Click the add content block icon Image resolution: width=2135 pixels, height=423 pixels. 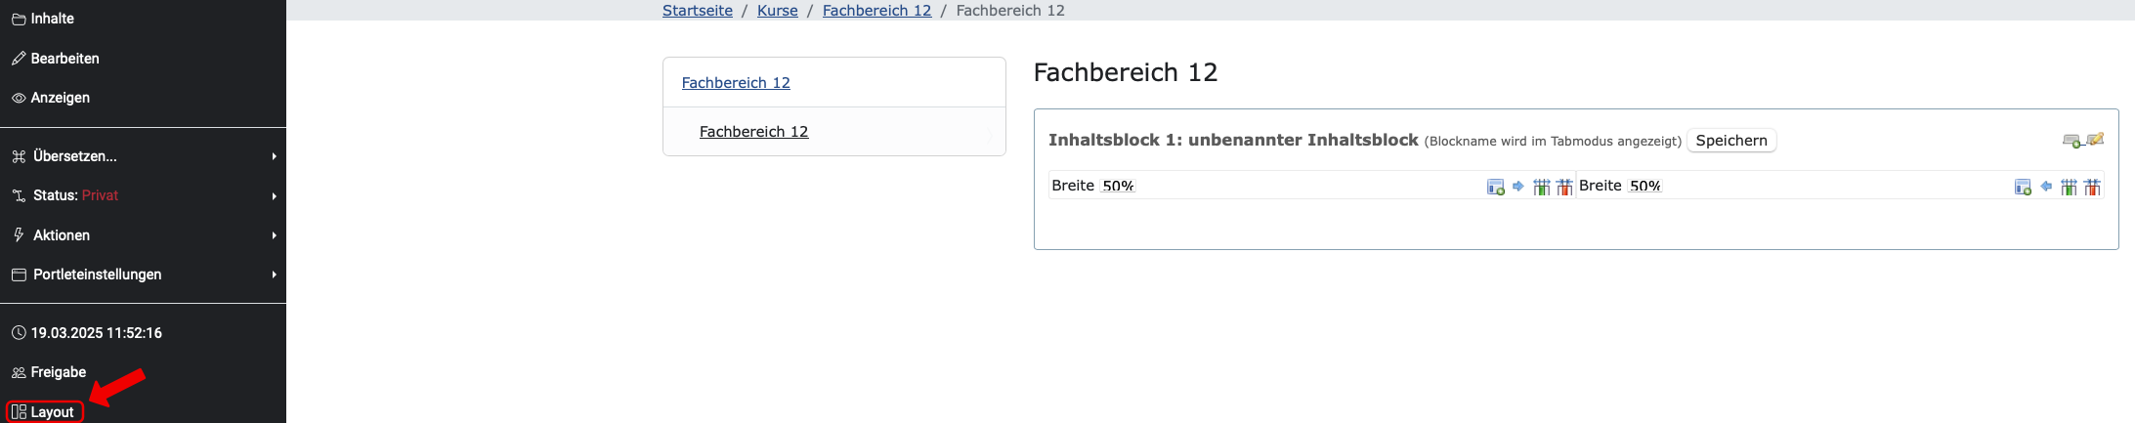tap(2071, 141)
